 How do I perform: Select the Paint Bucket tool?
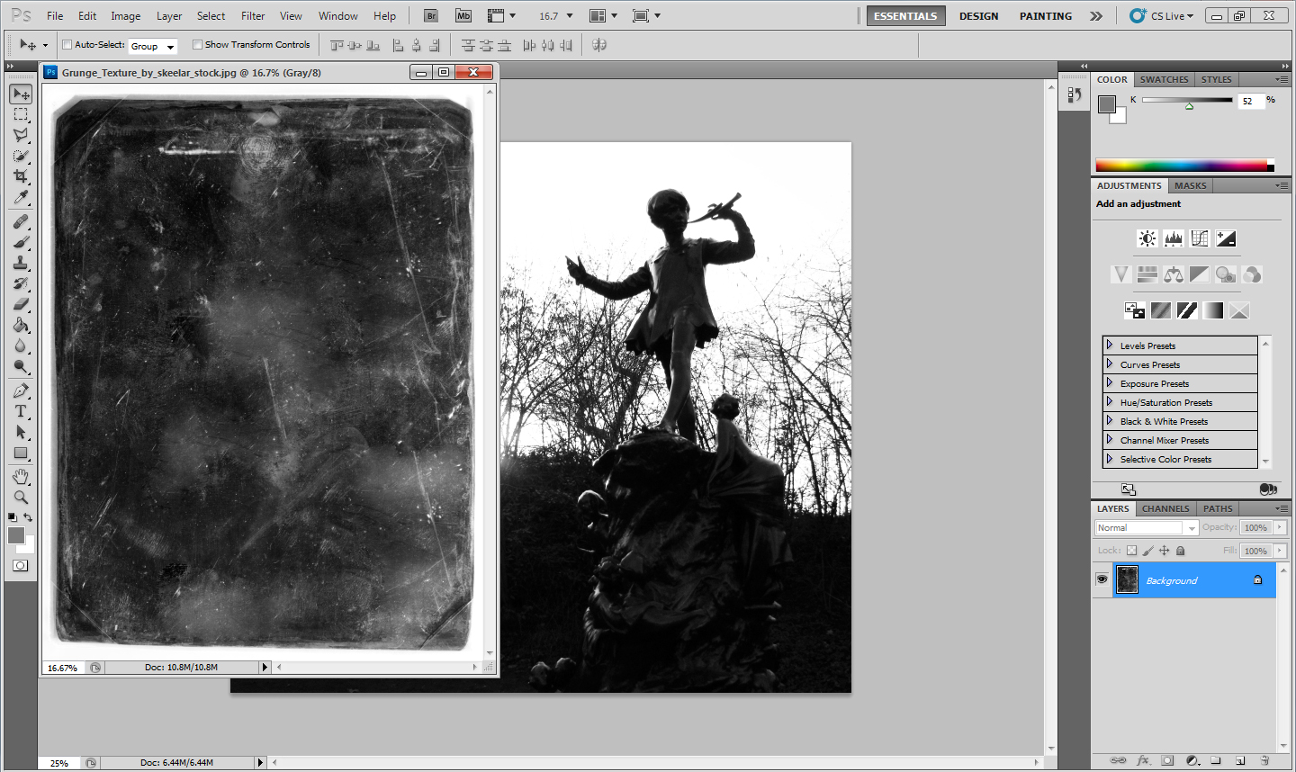(21, 325)
